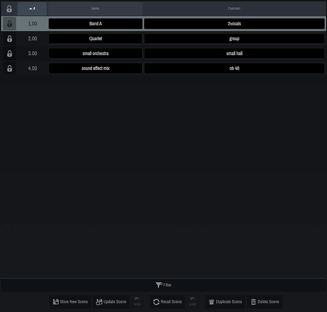Click the Store New Scene save icon
The image size is (327, 312).
coord(56,302)
